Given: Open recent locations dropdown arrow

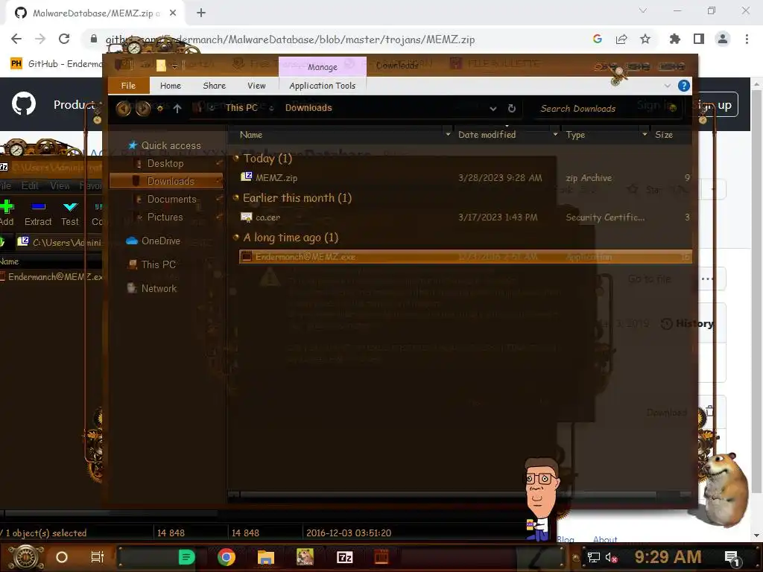Looking at the screenshot, I should [160, 109].
